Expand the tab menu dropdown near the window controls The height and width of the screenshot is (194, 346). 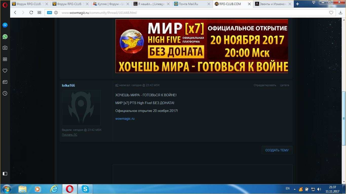pos(314,3)
